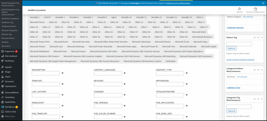Viewport: 267px width, 121px height.
Task: Move Categories Tag WooCommerce panel down
Action: pos(258,99)
